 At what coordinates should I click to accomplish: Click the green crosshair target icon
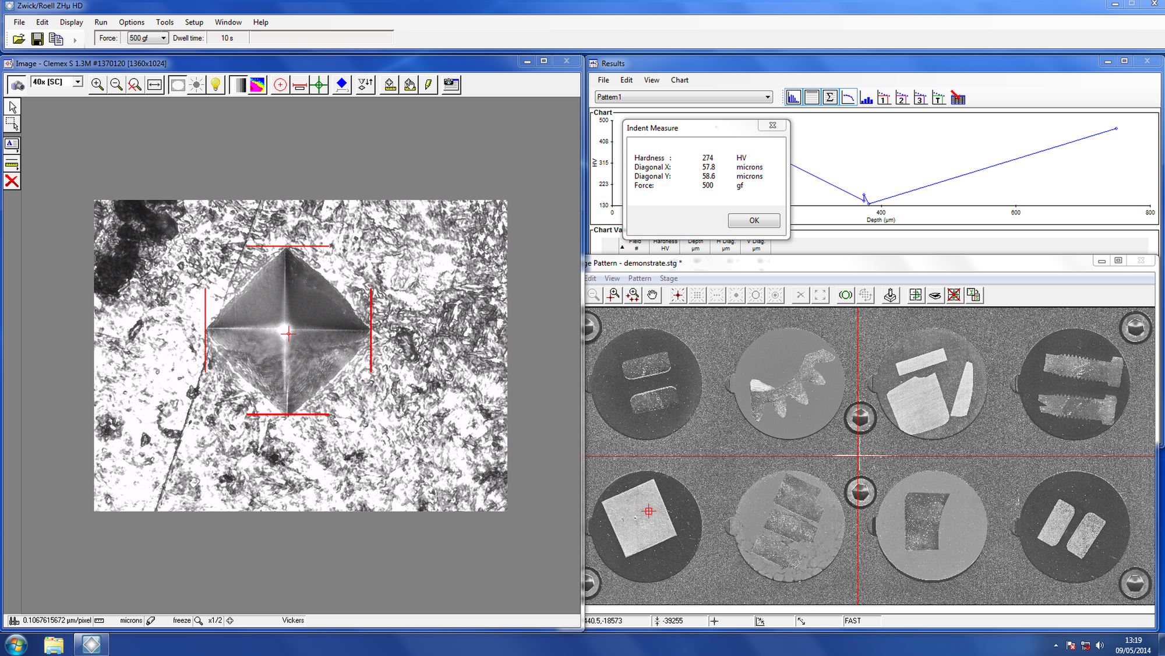319,85
